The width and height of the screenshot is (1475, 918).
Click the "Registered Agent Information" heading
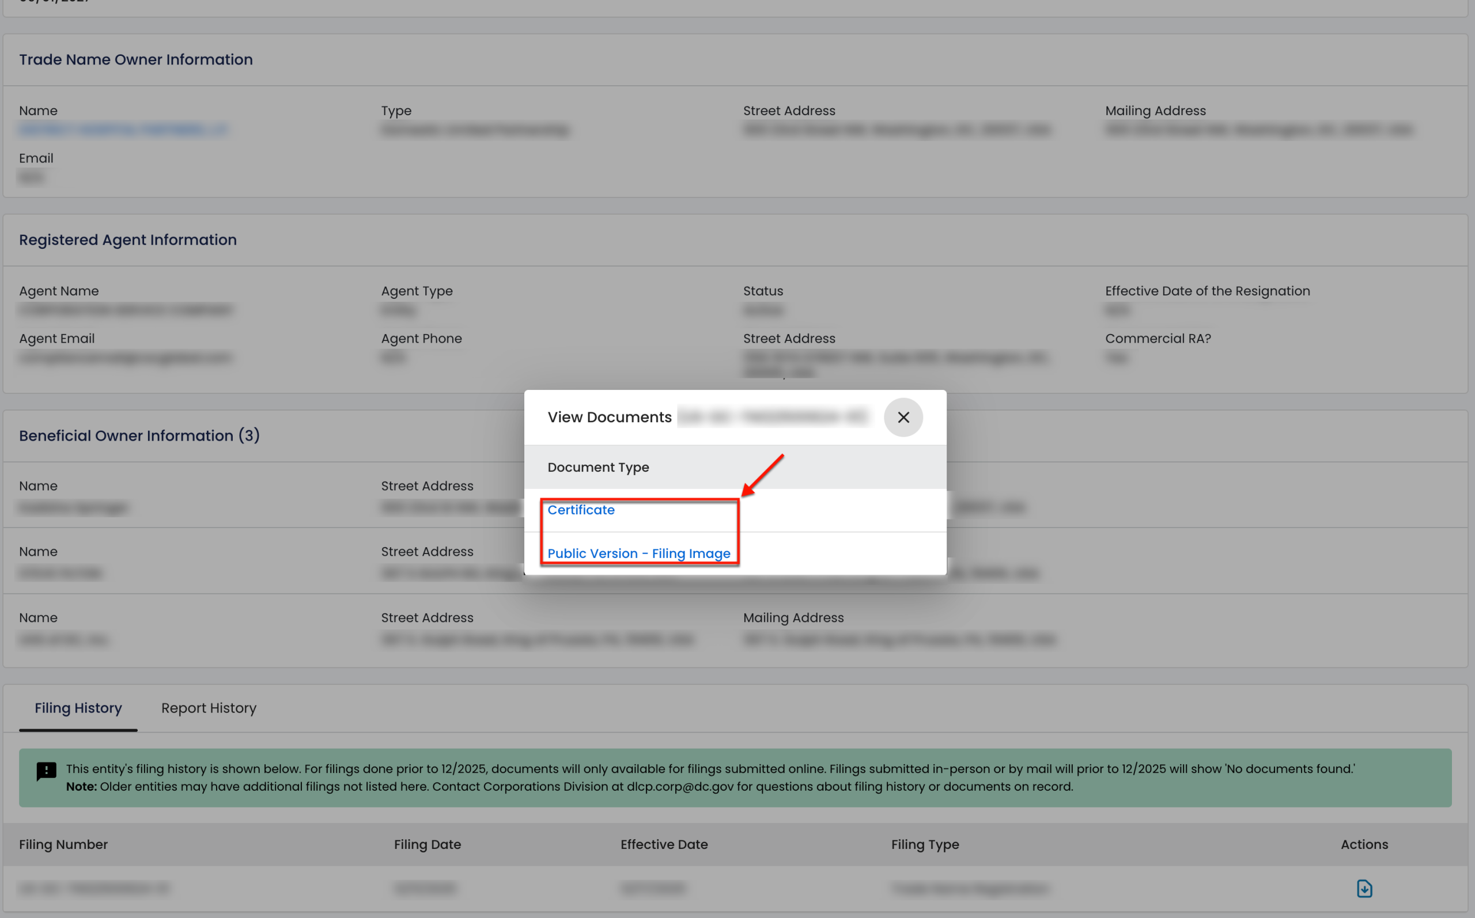(x=128, y=240)
